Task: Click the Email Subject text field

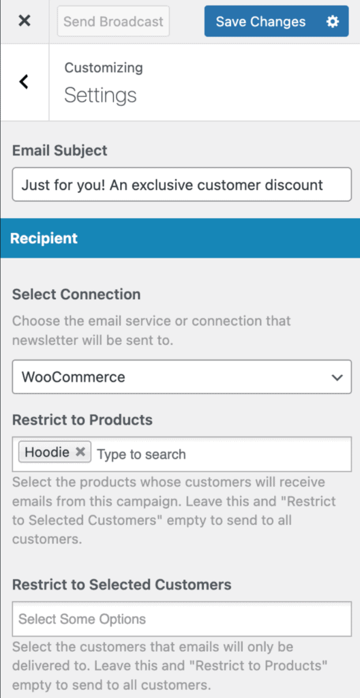Action: coord(182,184)
